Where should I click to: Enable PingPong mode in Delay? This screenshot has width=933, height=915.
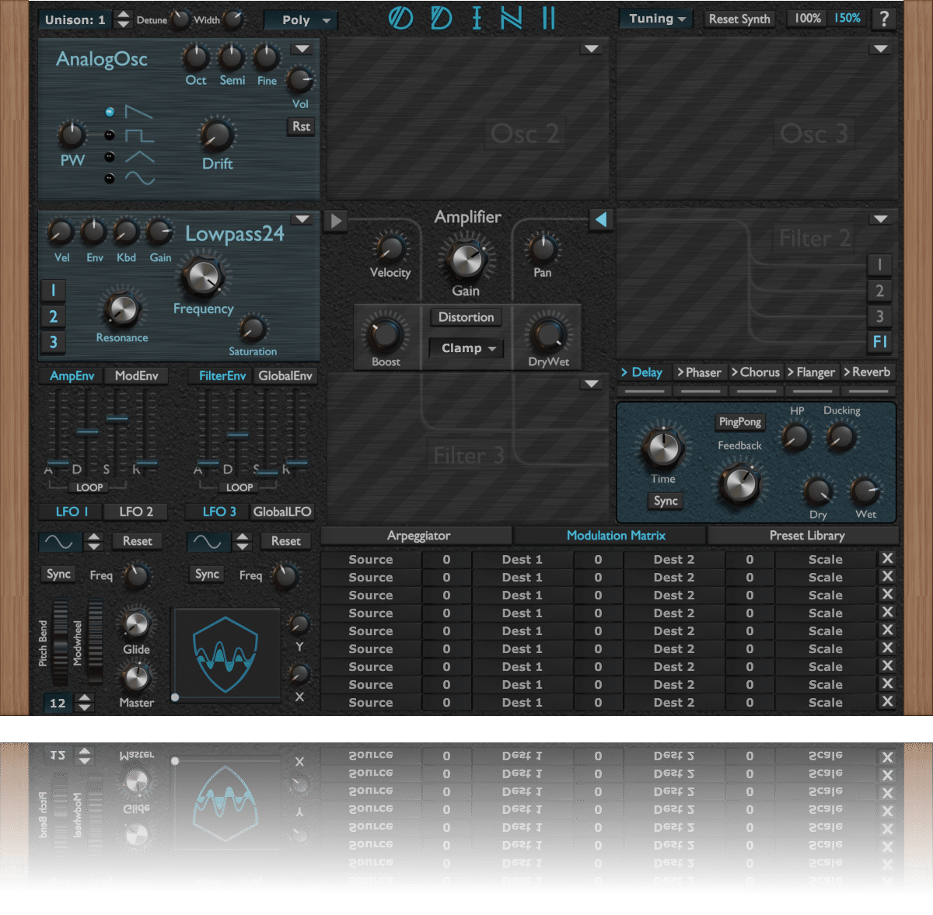pos(740,421)
